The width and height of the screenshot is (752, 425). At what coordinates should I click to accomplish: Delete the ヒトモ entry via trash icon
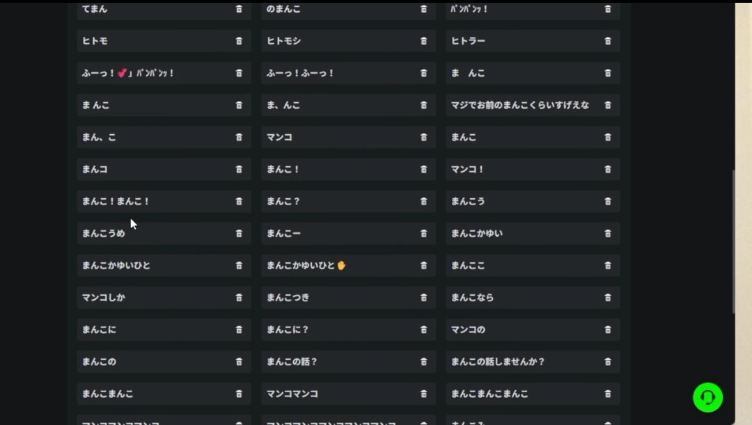click(x=239, y=41)
